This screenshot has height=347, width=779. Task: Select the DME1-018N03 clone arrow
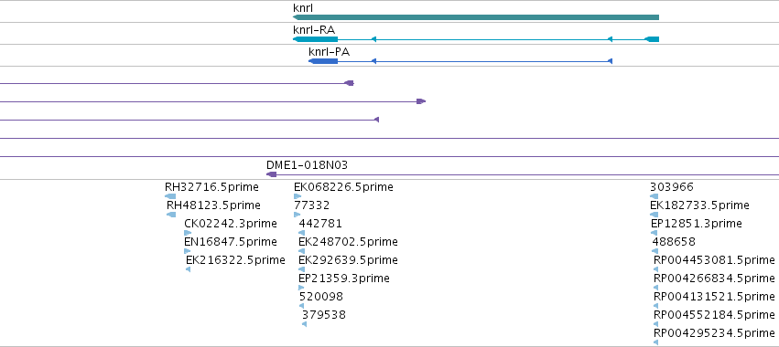click(271, 174)
